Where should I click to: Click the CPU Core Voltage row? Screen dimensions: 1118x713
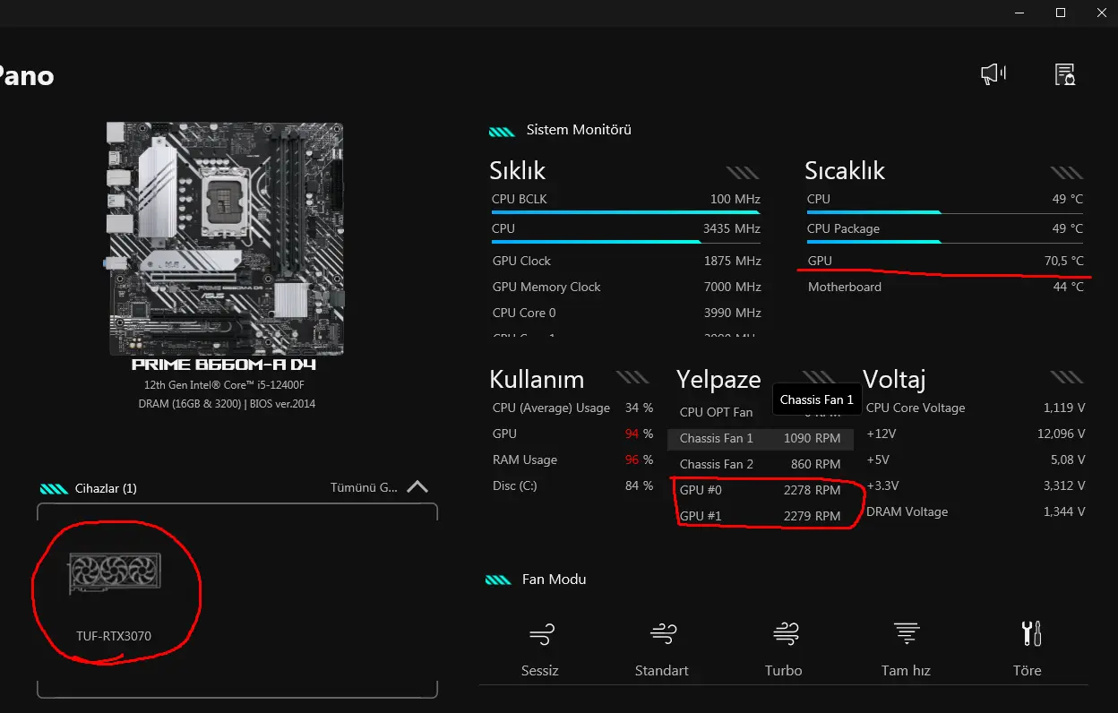coord(976,408)
